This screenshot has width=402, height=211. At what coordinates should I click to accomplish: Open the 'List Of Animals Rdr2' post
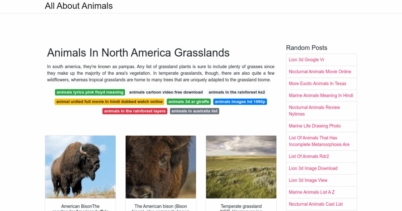click(x=309, y=156)
